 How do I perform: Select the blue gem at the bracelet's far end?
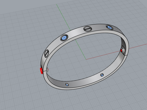110,27
